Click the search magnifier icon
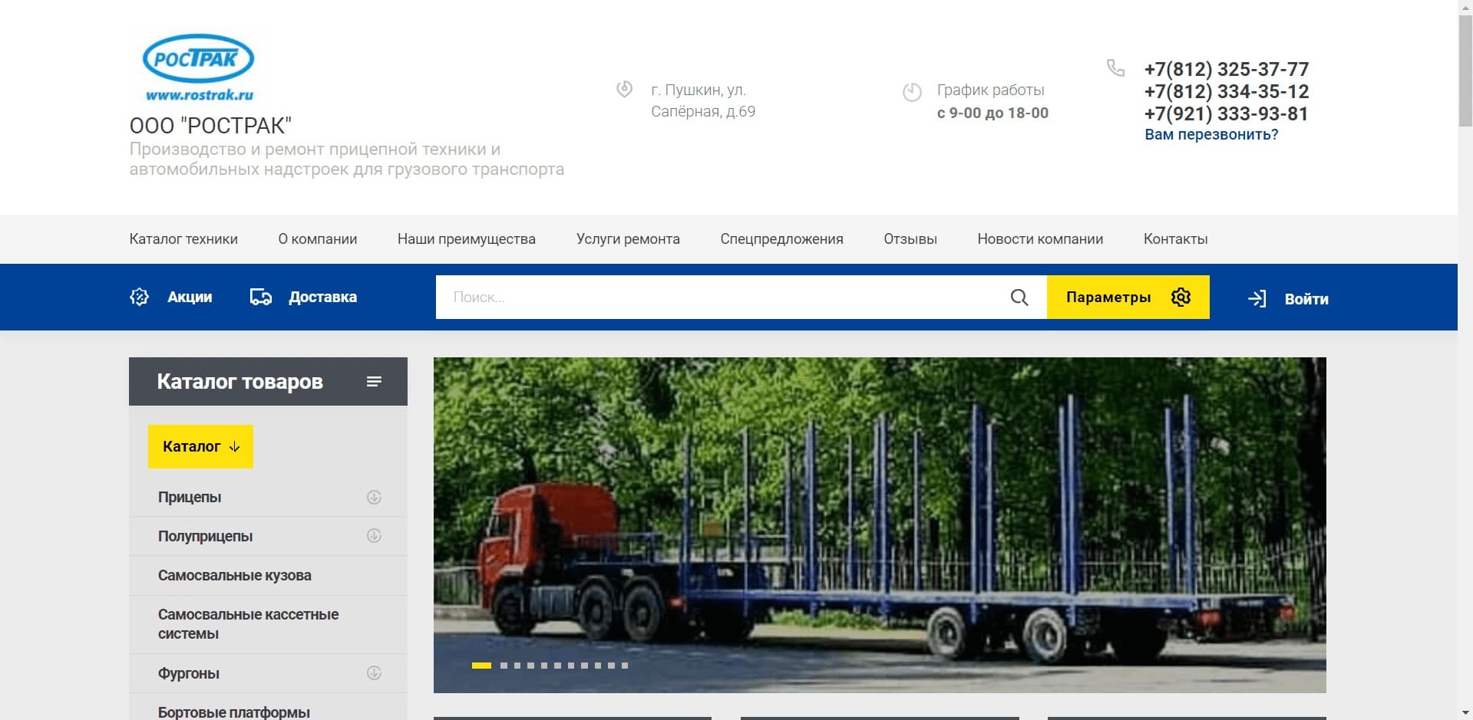Viewport: 1473px width, 720px height. click(1019, 298)
